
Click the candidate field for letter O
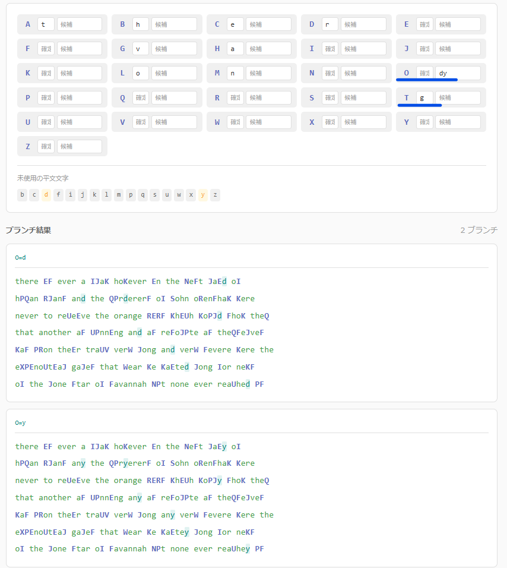458,73
